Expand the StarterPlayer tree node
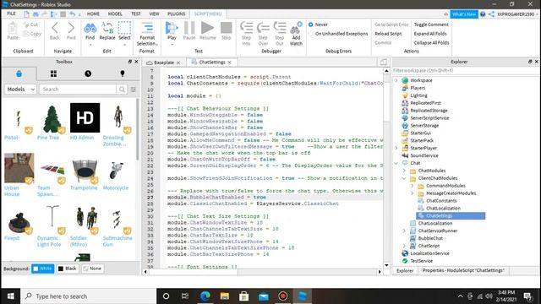Screen dimensions: 541x304 396,148
